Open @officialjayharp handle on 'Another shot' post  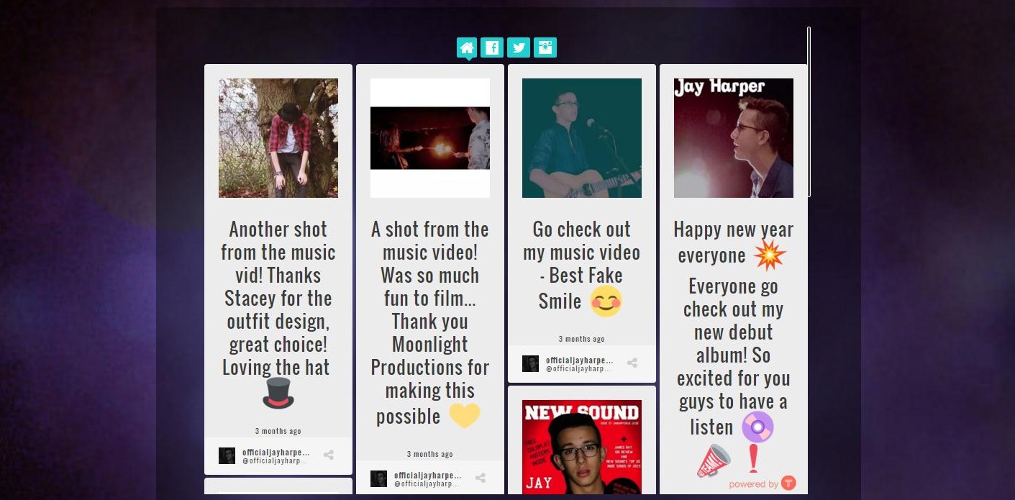(275, 460)
